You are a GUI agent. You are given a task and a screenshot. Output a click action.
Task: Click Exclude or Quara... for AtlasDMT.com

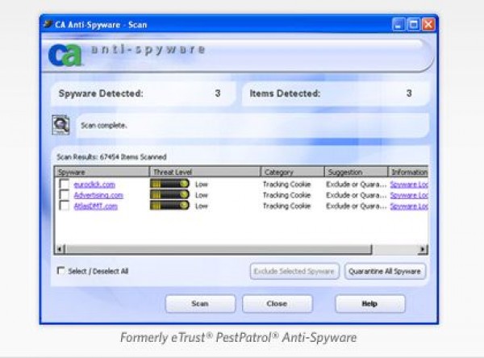pyautogui.click(x=357, y=206)
